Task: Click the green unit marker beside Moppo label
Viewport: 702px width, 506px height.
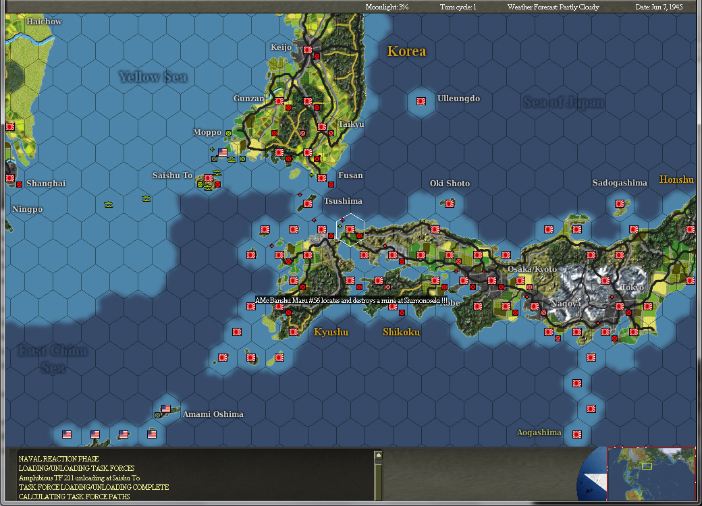Action: (x=228, y=133)
